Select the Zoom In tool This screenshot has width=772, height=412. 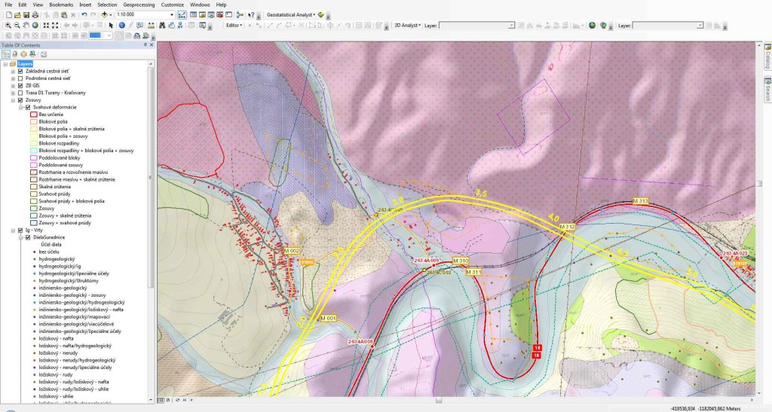pyautogui.click(x=8, y=25)
